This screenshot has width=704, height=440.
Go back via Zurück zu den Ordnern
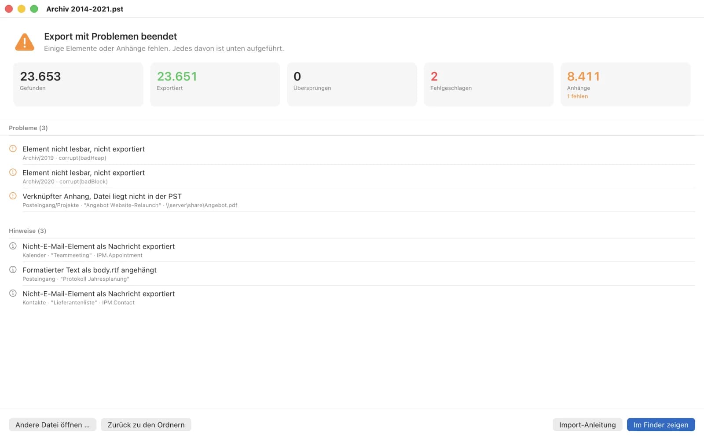pyautogui.click(x=146, y=425)
